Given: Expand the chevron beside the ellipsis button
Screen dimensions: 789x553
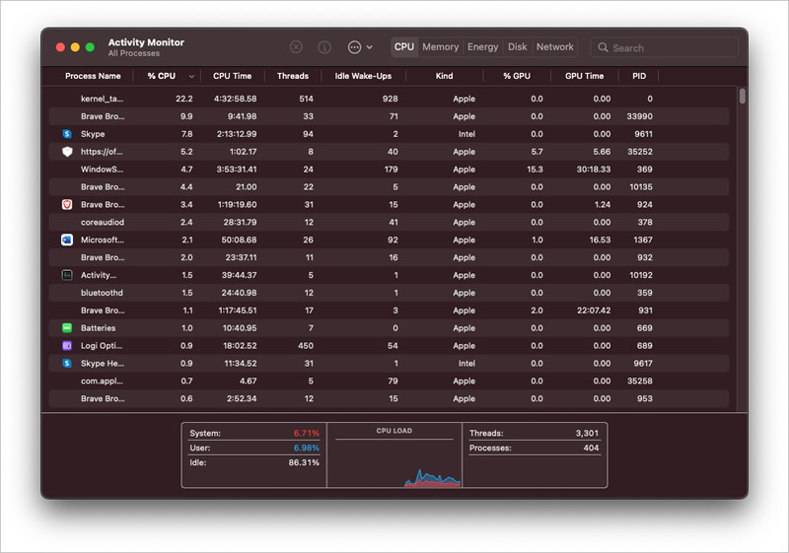Looking at the screenshot, I should pos(369,47).
